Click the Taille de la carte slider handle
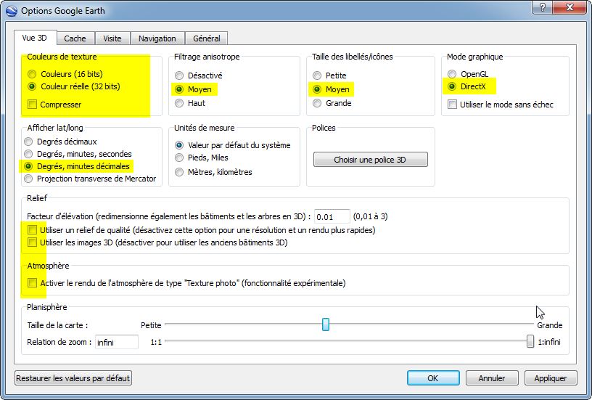This screenshot has width=592, height=400. tap(326, 325)
